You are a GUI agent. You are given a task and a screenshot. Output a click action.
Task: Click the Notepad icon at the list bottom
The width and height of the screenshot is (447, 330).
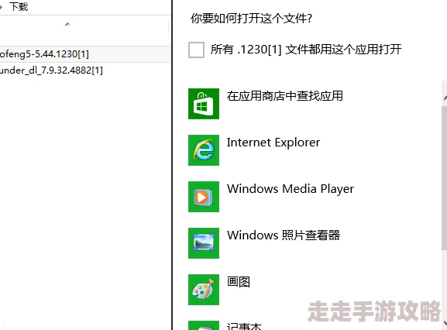pyautogui.click(x=204, y=325)
